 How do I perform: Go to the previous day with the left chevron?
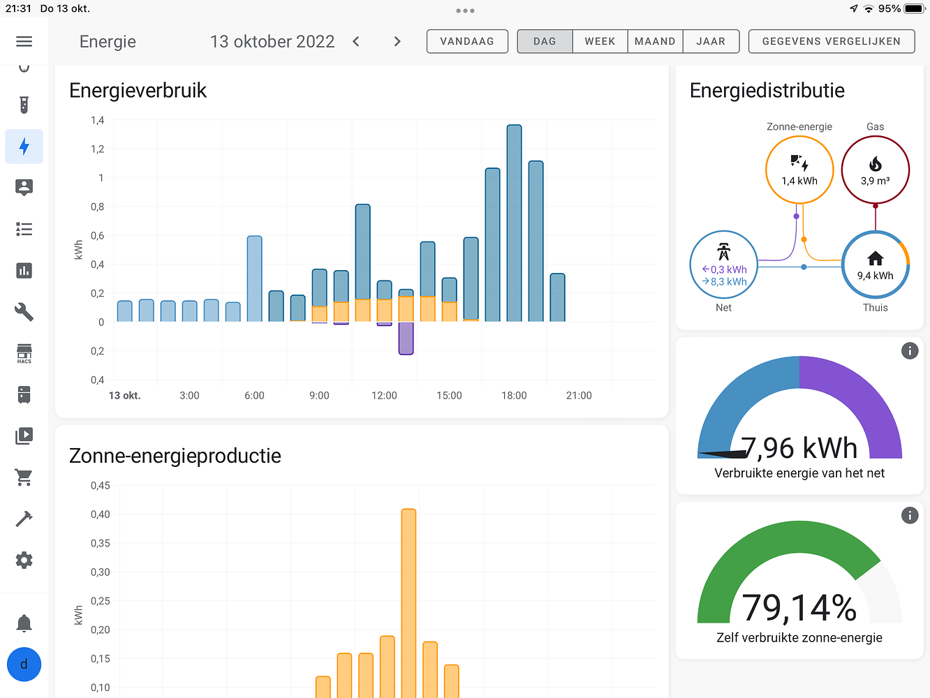[356, 41]
